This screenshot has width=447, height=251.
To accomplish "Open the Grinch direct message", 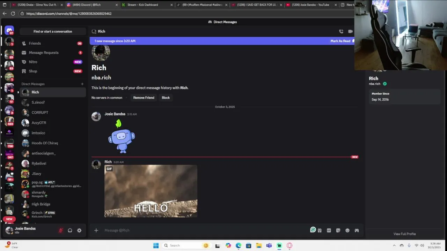I will (x=52, y=214).
